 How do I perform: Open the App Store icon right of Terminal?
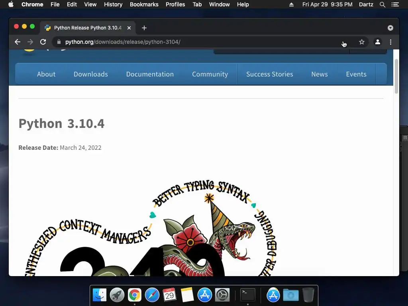(273, 295)
